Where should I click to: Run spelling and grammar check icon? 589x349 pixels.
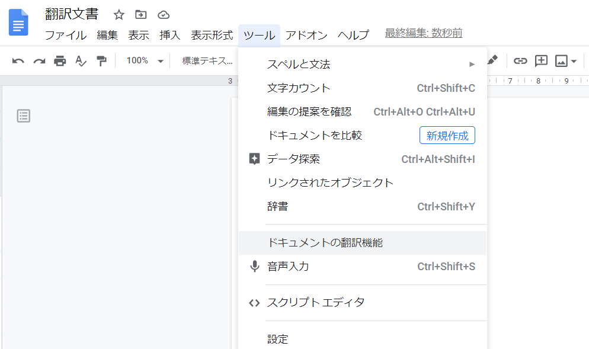click(x=81, y=61)
